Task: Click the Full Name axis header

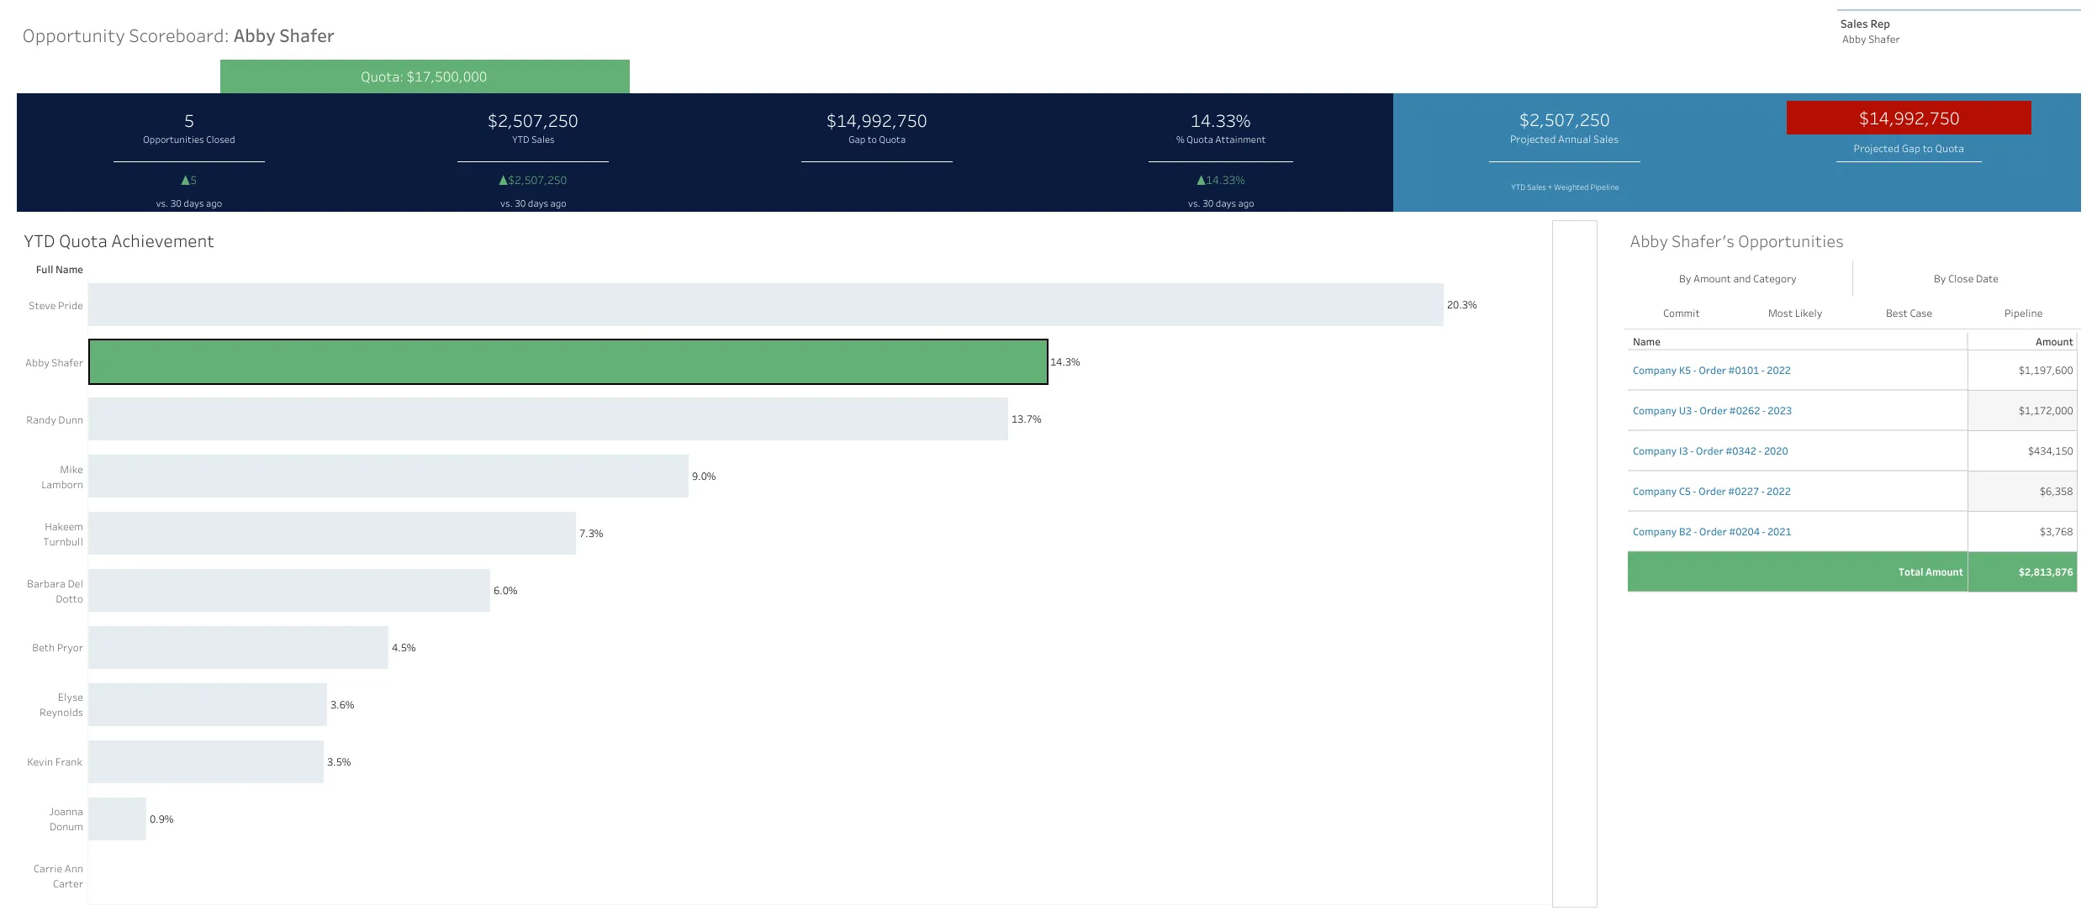Action: coord(59,270)
